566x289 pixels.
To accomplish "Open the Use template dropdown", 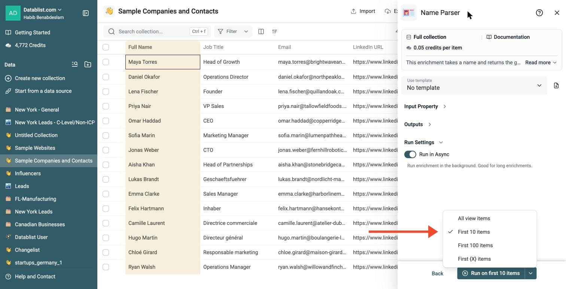I will tap(474, 85).
